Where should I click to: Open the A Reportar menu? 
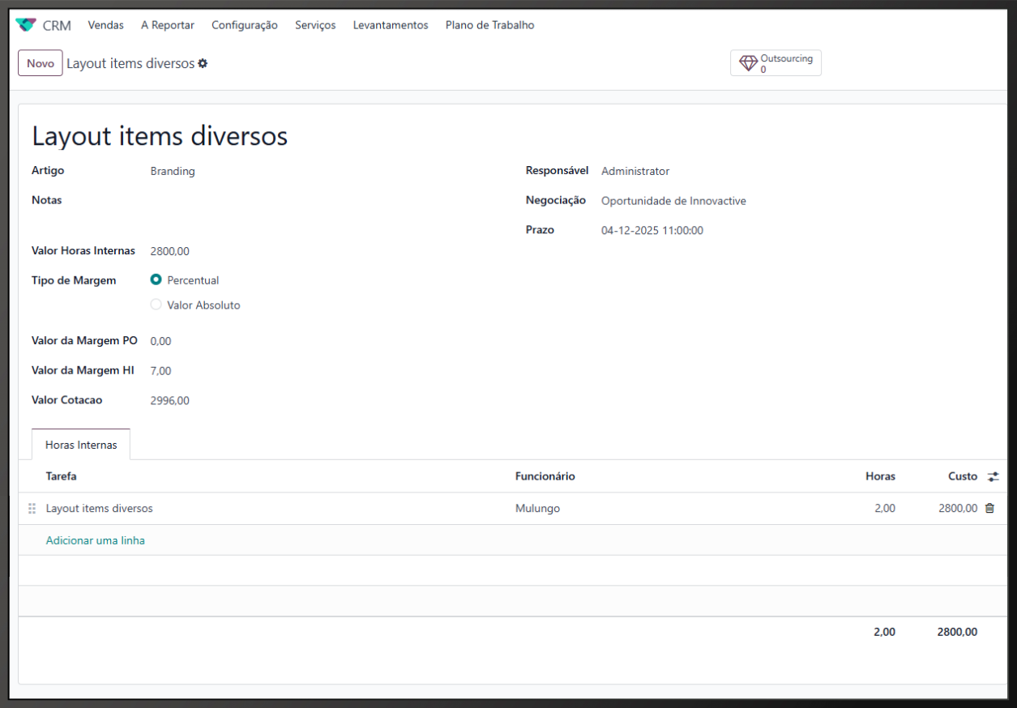[167, 25]
